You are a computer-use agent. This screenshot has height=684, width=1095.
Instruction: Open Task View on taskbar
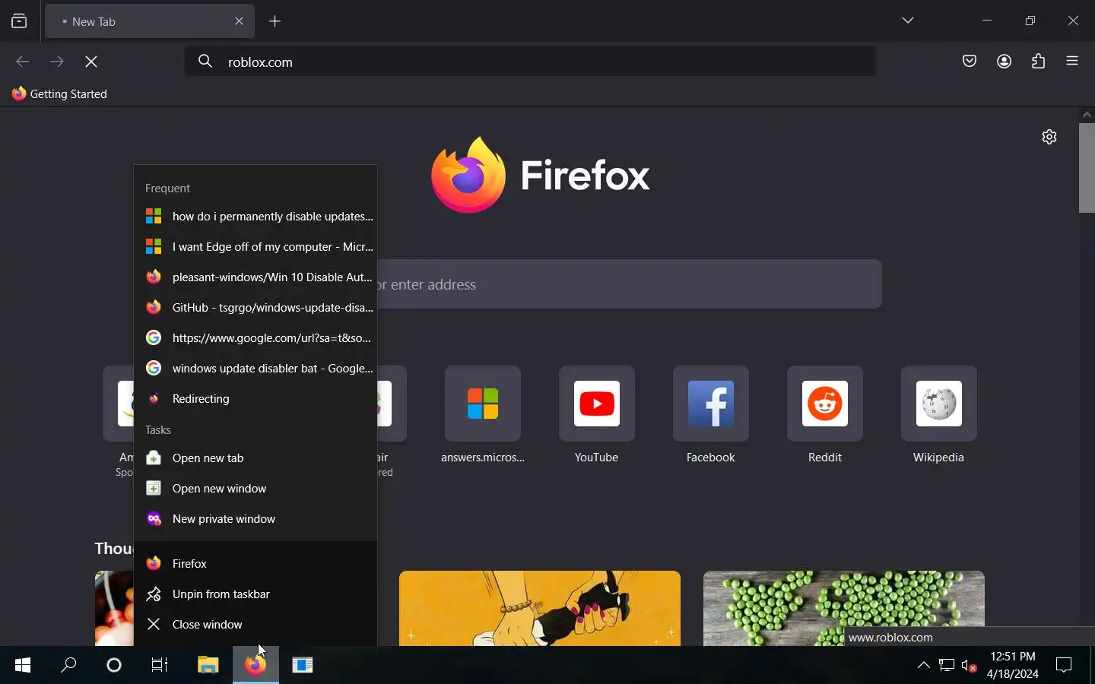pos(160,666)
